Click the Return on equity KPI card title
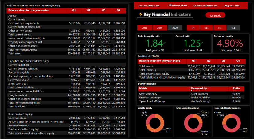Screen dimensions: 254x139 pyautogui.click(x=223, y=36)
